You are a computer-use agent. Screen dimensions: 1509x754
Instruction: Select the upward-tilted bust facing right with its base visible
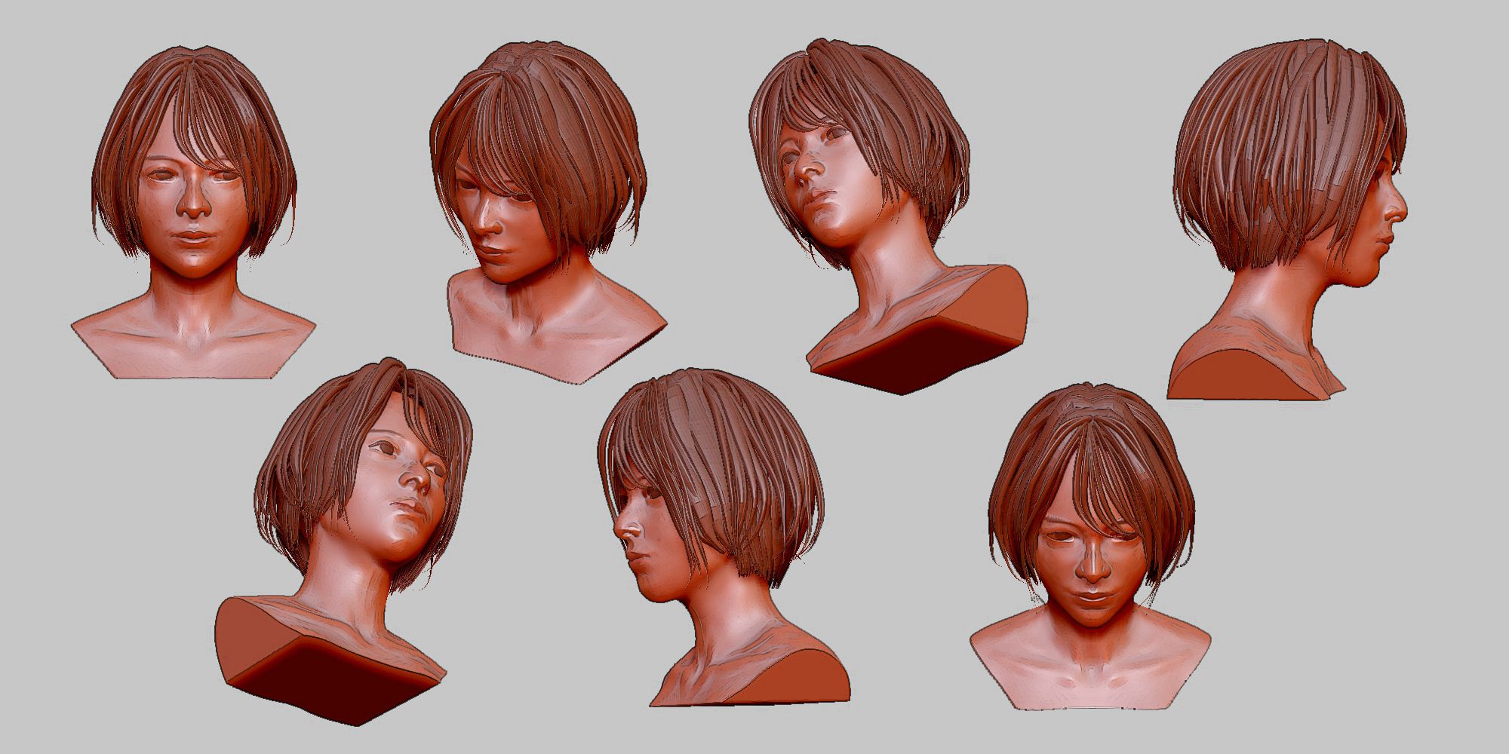pyautogui.click(x=343, y=541)
